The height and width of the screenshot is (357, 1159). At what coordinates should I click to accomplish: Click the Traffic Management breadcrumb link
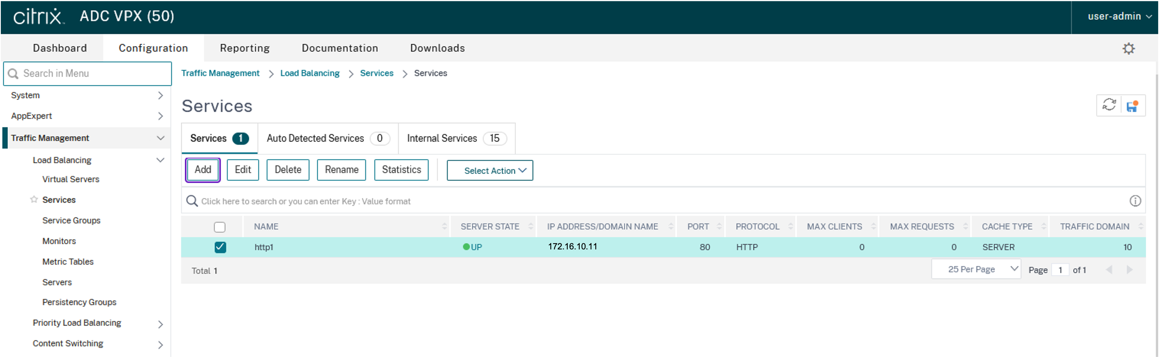point(220,73)
